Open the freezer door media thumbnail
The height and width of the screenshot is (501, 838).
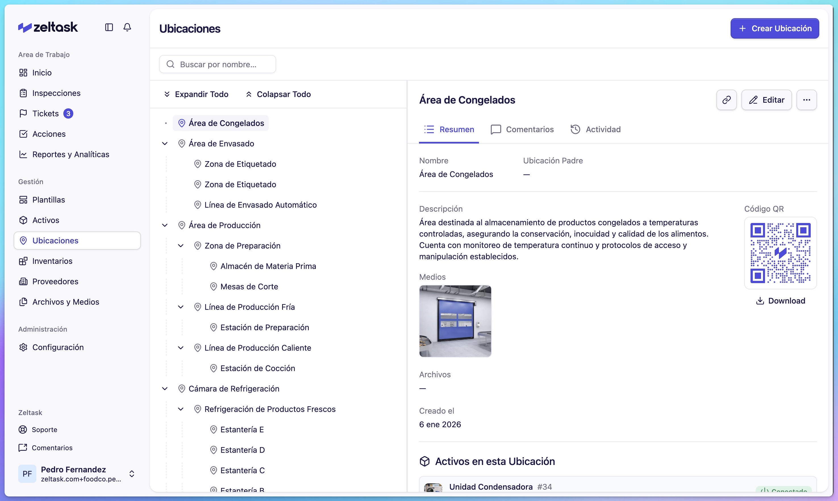point(455,321)
